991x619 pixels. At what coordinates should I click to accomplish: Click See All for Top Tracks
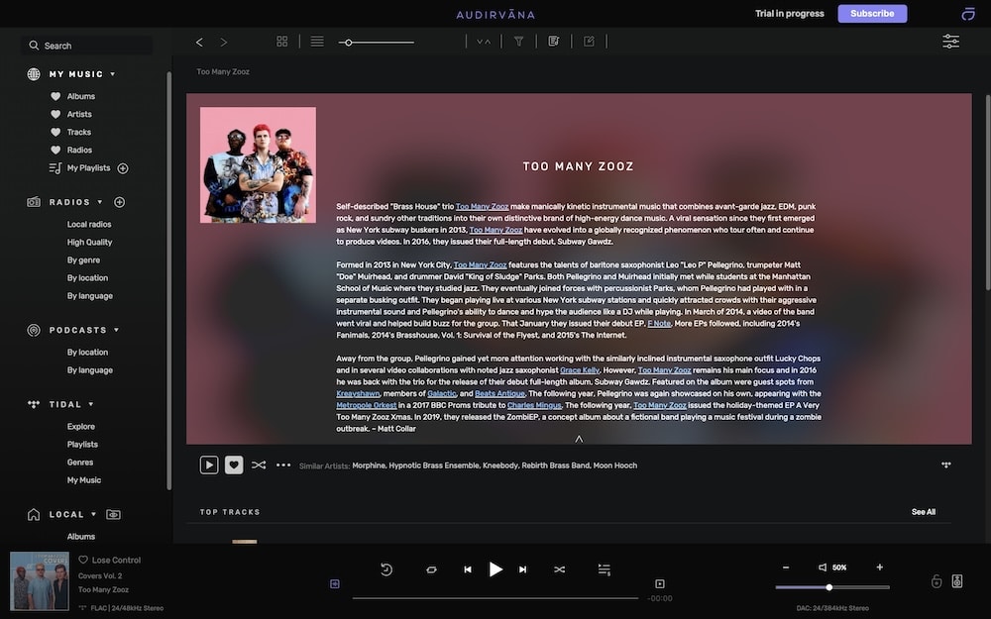click(x=924, y=512)
